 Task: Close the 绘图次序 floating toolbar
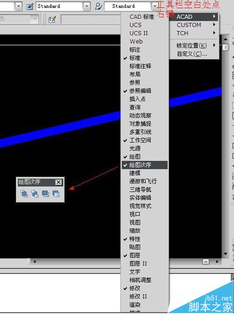click(58, 182)
